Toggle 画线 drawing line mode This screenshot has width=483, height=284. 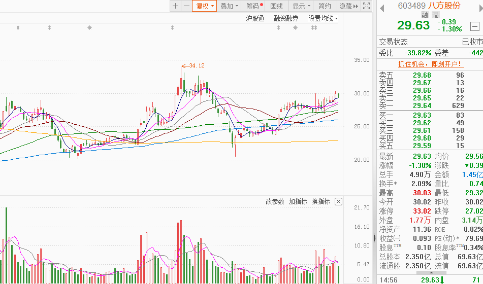276,6
